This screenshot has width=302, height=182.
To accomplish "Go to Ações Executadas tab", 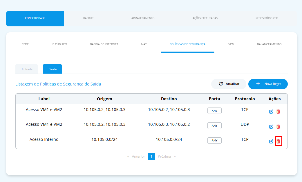I will pos(205,18).
